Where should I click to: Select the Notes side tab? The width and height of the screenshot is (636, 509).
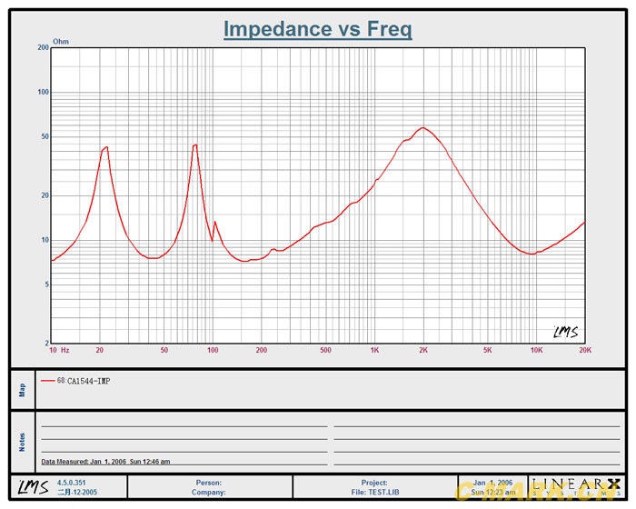[x=23, y=441]
